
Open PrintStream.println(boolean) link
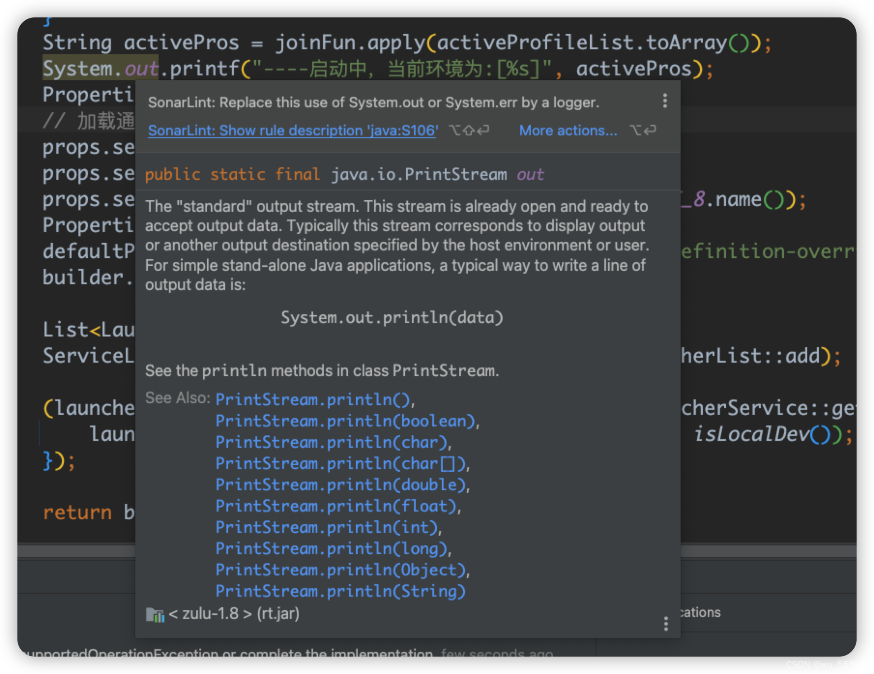pos(345,421)
